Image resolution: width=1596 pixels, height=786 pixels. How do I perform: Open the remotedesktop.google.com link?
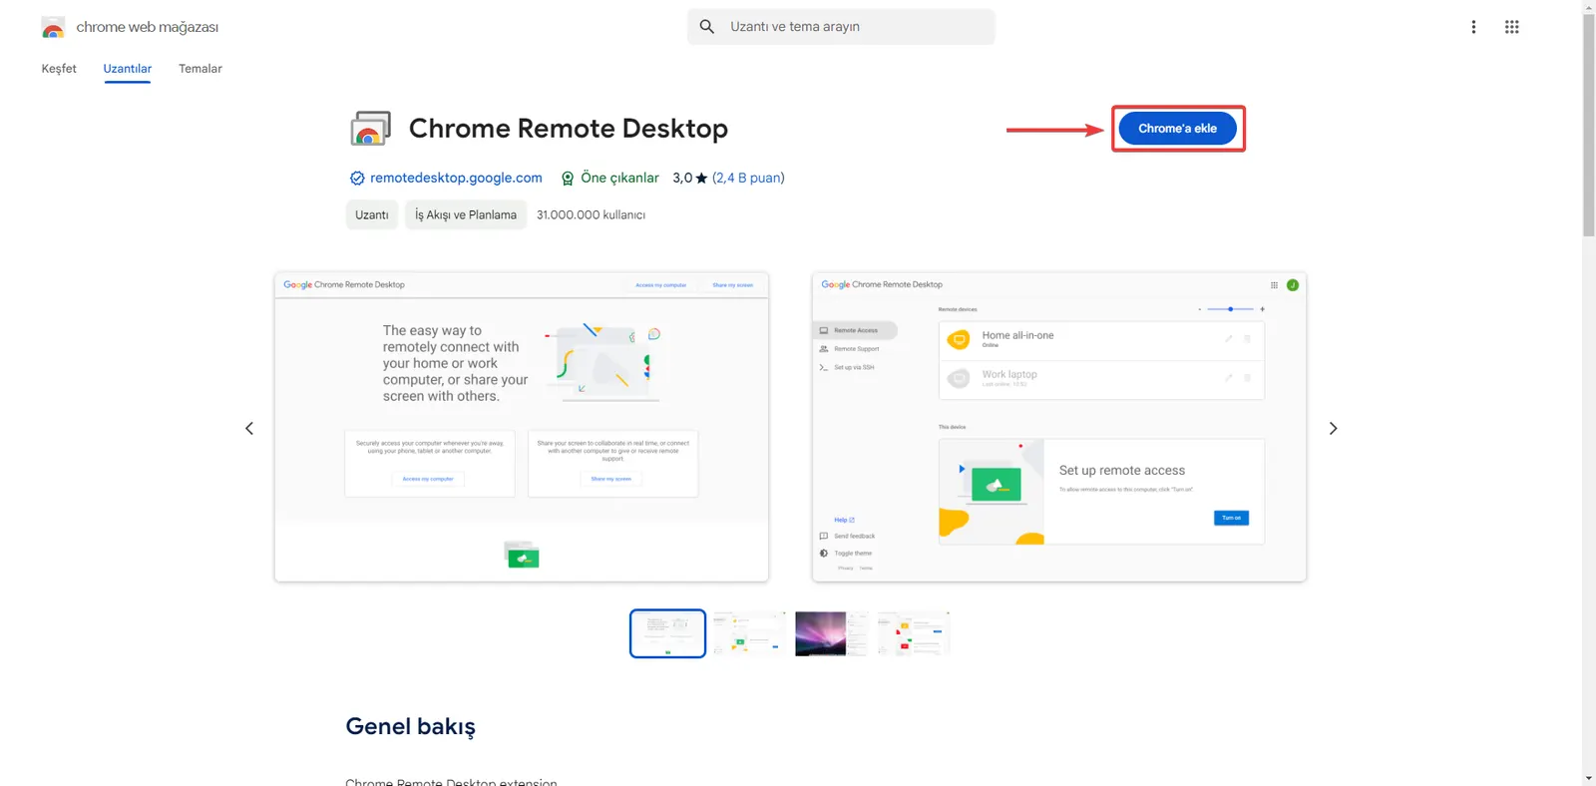tap(456, 178)
